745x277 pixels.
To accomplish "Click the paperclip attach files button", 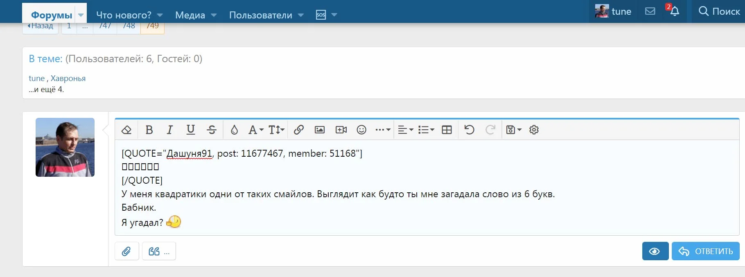I will pos(126,251).
